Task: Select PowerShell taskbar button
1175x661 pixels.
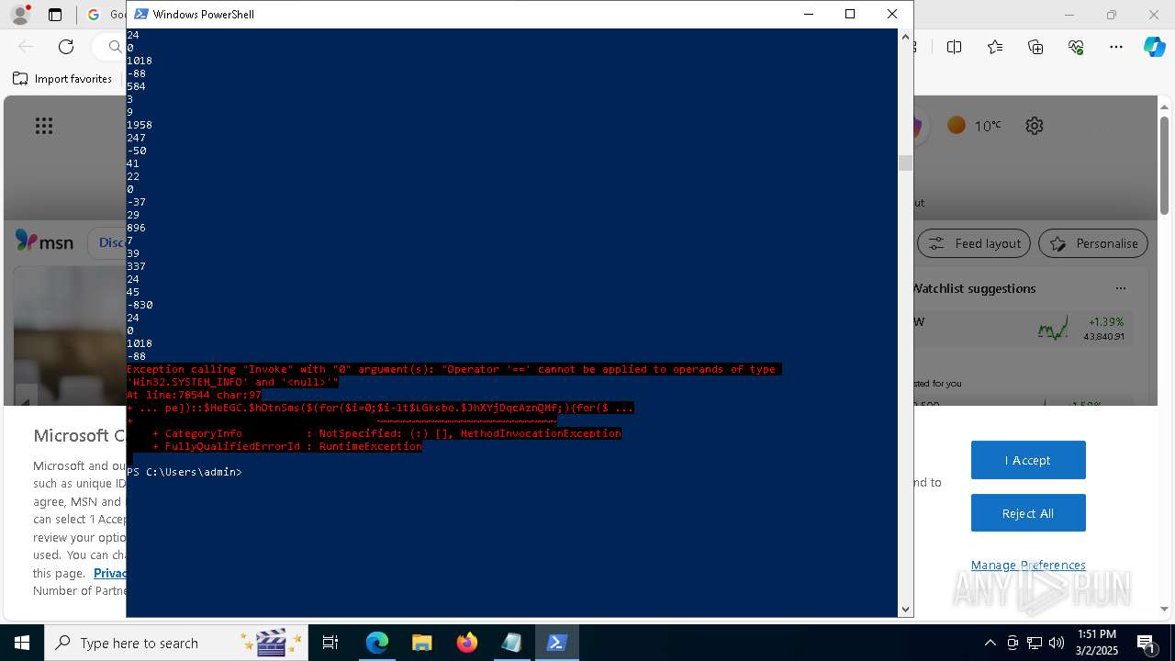Action: tap(556, 643)
